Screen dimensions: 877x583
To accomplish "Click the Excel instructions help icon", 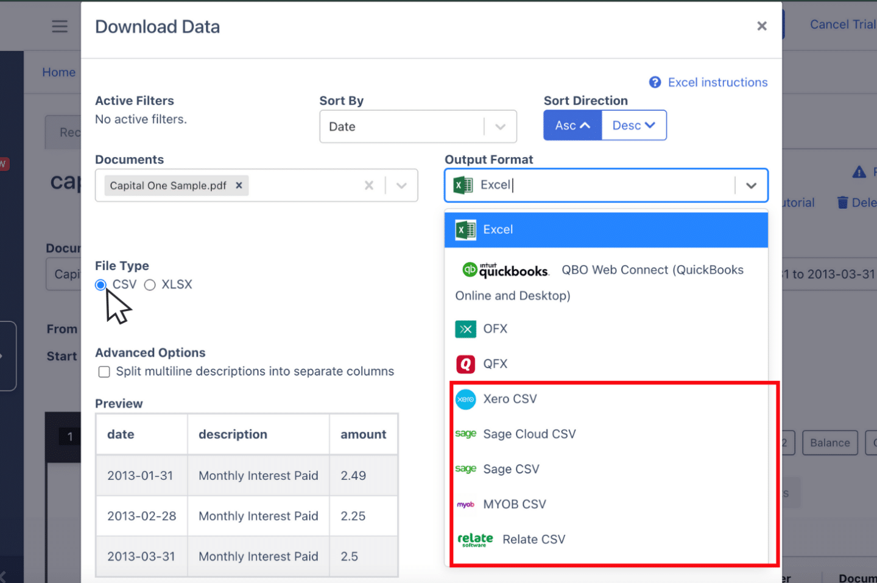I will pos(655,82).
